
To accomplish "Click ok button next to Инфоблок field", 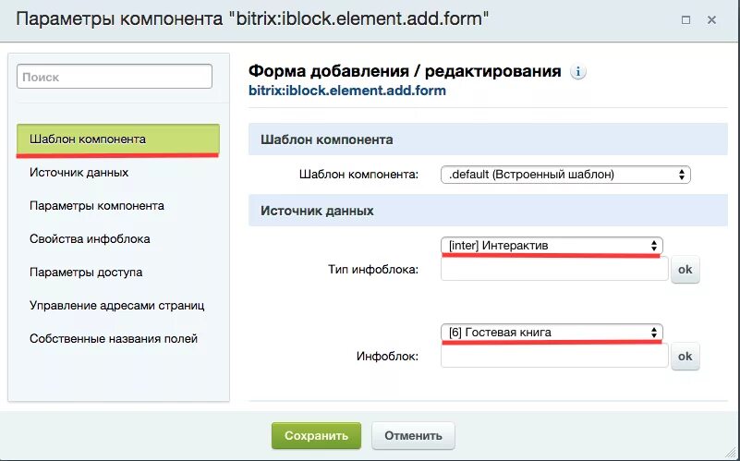I will click(x=685, y=357).
